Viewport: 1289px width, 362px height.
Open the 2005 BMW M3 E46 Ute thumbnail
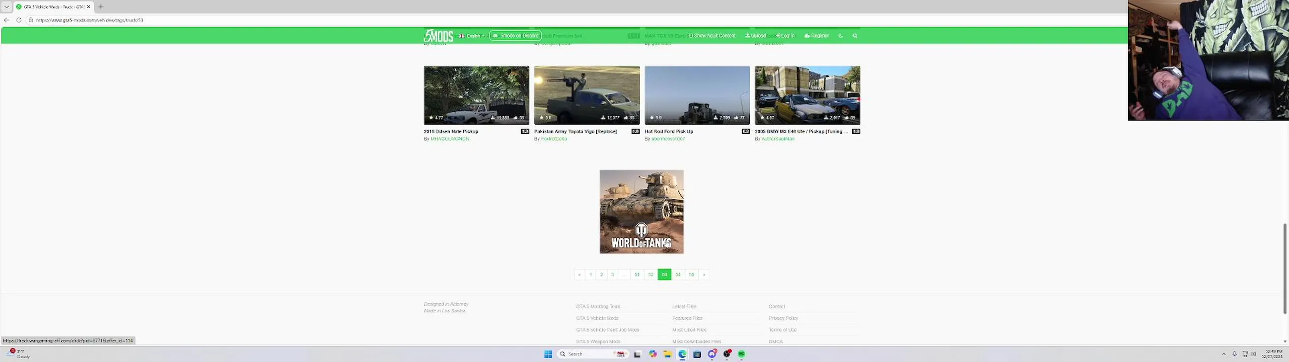click(808, 95)
